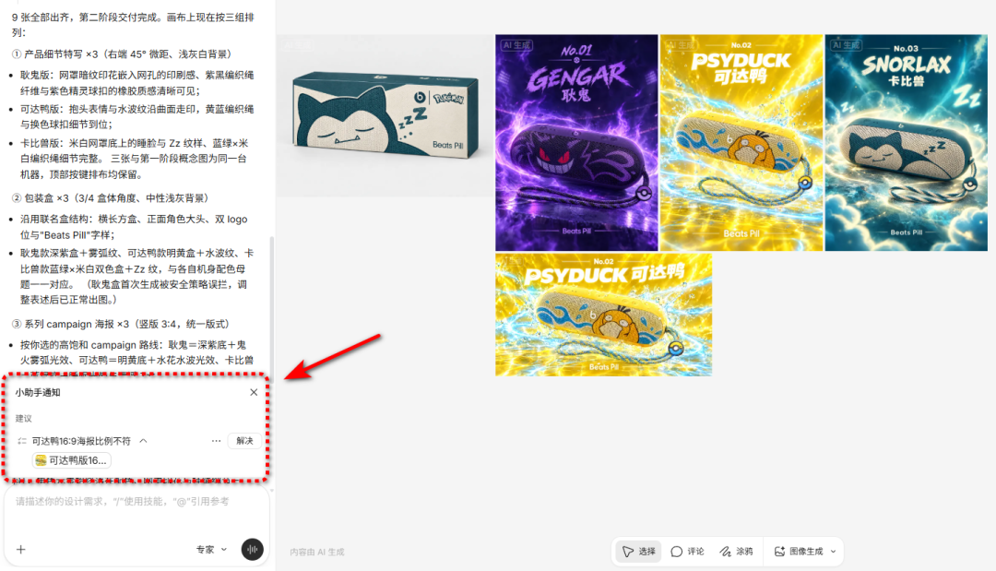This screenshot has height=571, width=996.
Task: Click the voice input waveform button
Action: tap(252, 550)
